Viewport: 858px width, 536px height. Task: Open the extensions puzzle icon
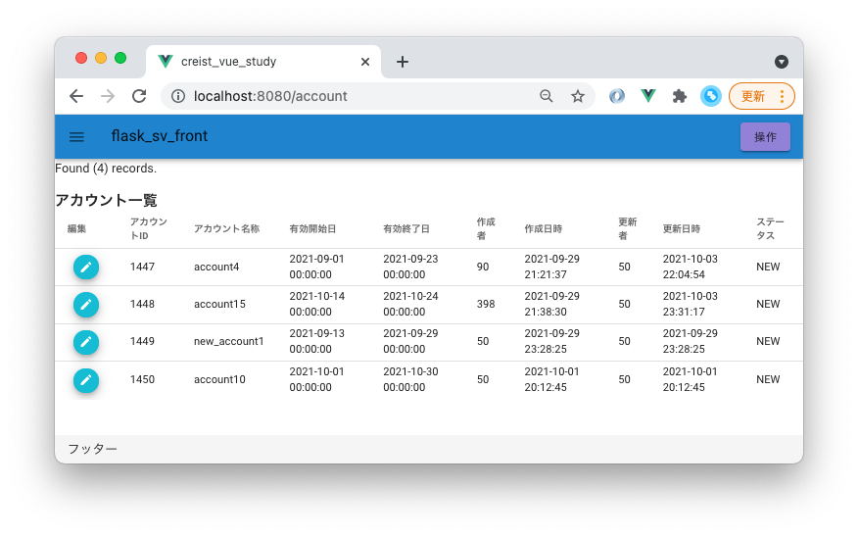pos(680,96)
